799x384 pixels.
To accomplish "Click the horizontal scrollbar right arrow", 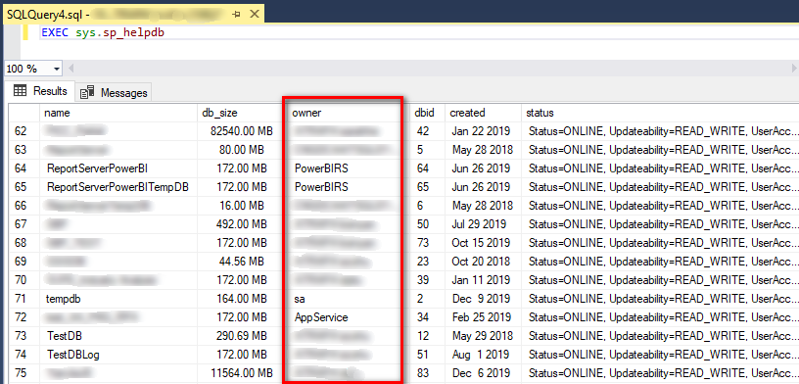I will coord(794,69).
